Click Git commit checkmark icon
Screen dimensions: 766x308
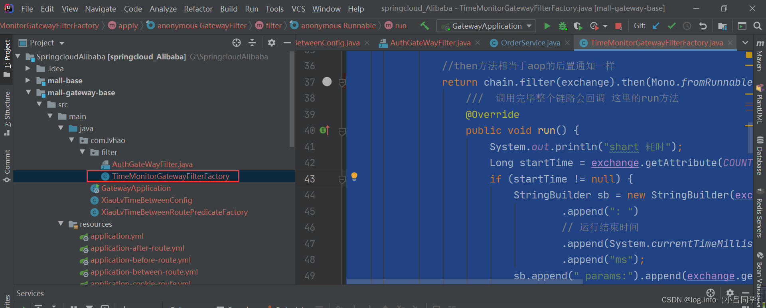tap(671, 26)
